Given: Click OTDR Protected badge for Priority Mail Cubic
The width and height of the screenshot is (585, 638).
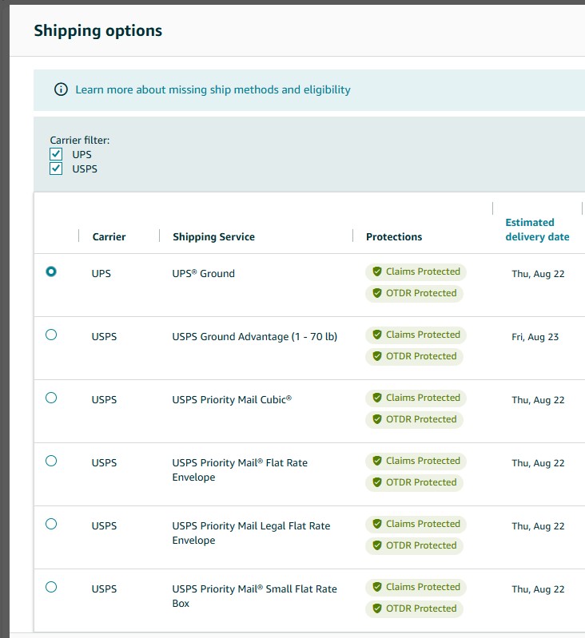Looking at the screenshot, I should (x=414, y=419).
